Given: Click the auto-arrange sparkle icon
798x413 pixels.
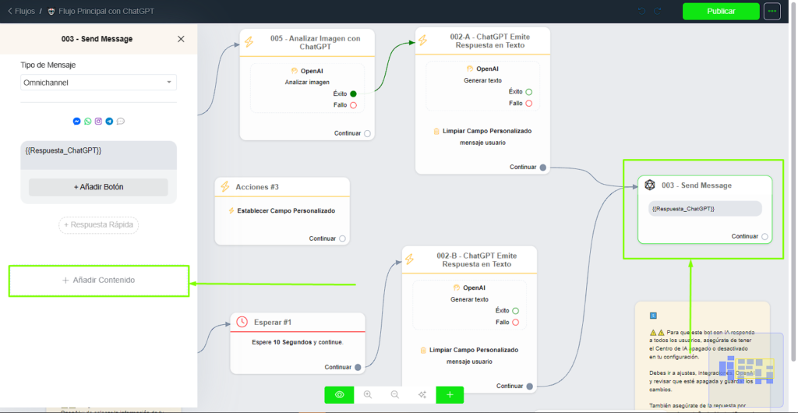Looking at the screenshot, I should (422, 395).
